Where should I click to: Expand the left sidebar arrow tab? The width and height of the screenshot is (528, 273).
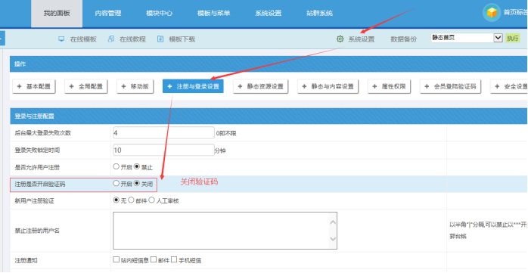point(2,38)
